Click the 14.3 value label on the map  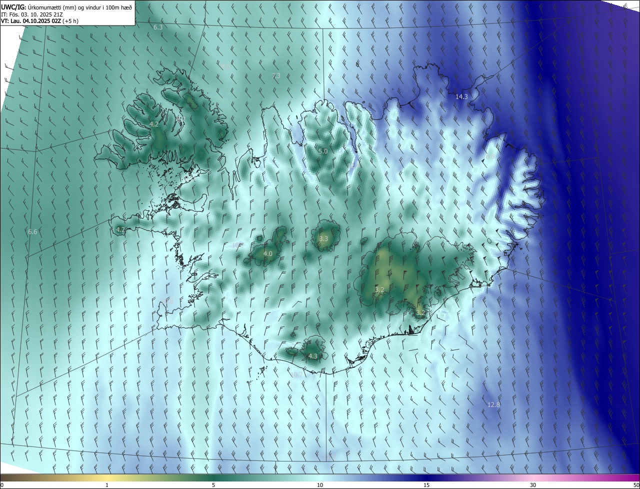461,96
